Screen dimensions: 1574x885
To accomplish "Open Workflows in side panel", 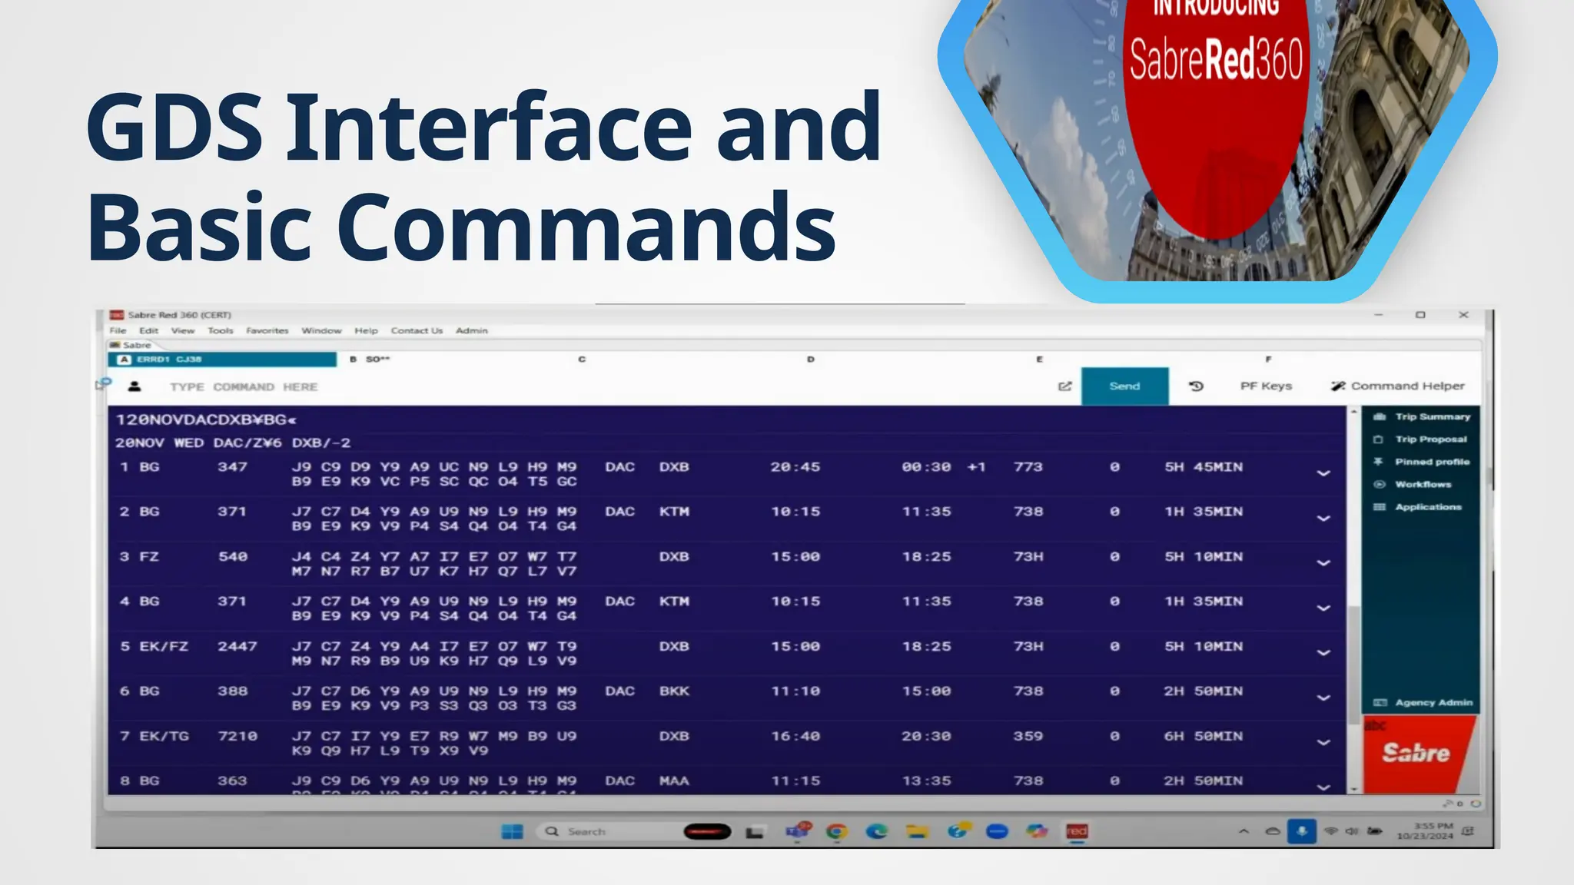I will (1423, 484).
